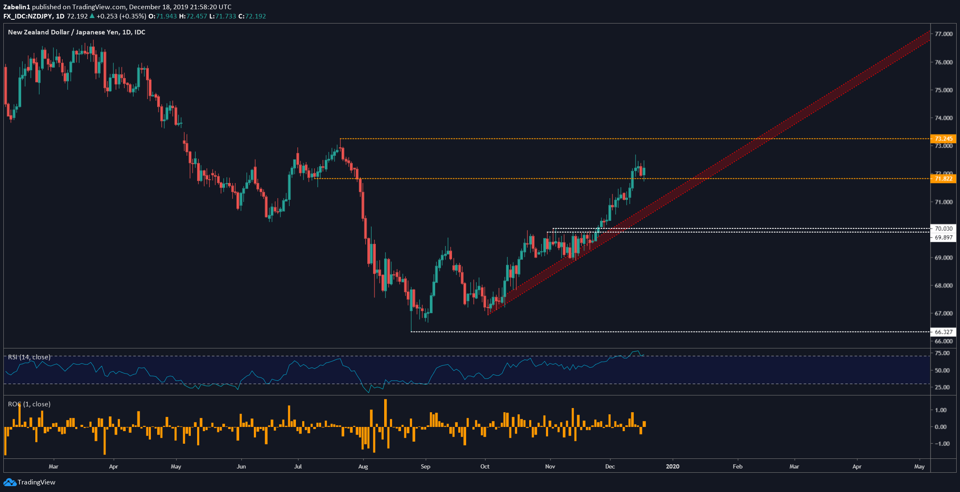Click the O:71.943 open value

[x=162, y=16]
